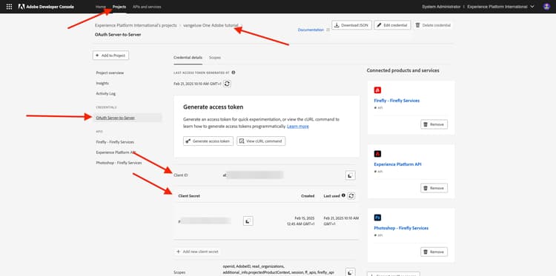Switch to the Scopes tab
This screenshot has height=276, width=556.
pyautogui.click(x=215, y=57)
